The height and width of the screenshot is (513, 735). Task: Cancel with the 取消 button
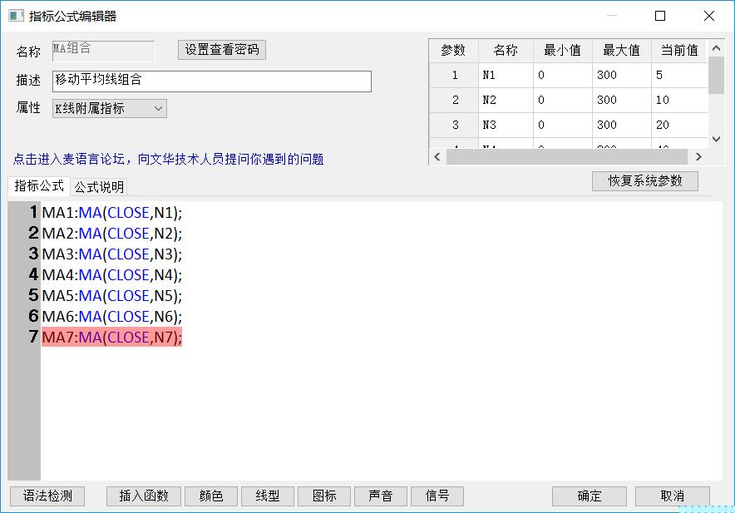point(673,496)
